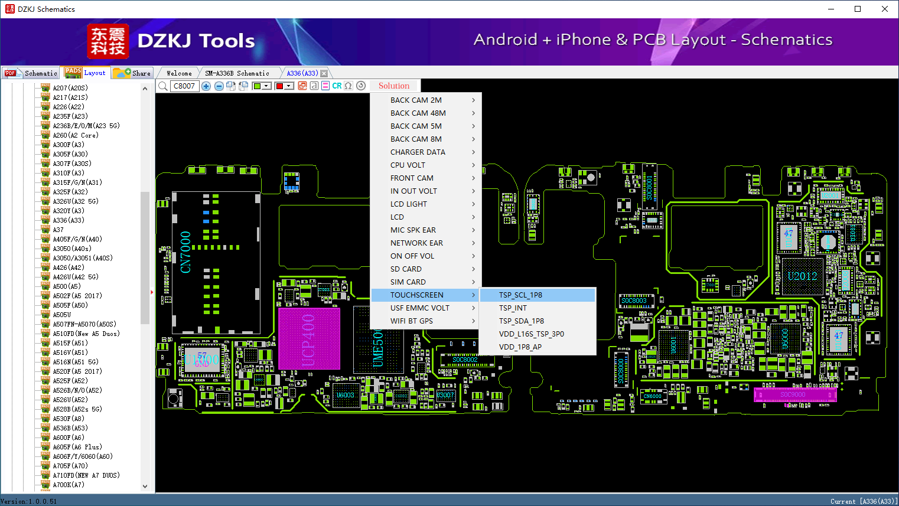
Task: Expand the BACK CAM 2M submenu
Action: [426, 100]
